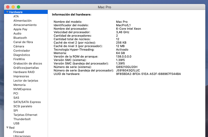This screenshot has width=208, height=137.
Task: Open the SPI entry
Action: click(16, 111)
